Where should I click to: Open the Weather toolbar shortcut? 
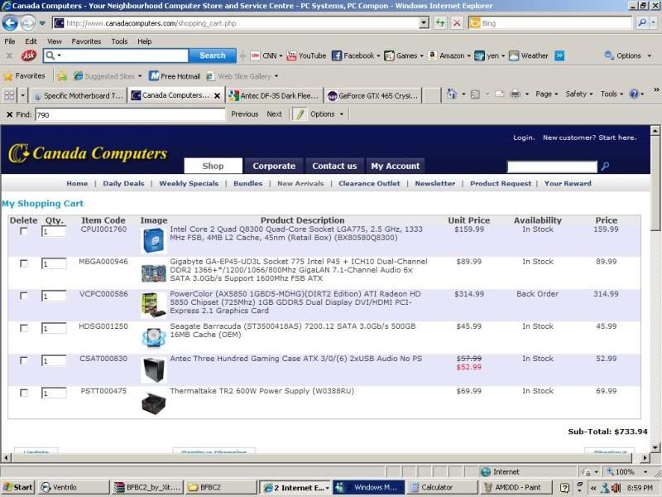tap(528, 55)
